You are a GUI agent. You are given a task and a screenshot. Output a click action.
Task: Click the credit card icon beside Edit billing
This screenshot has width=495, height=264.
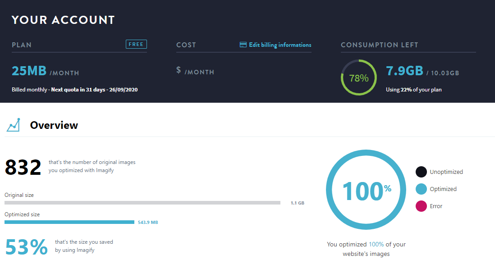click(243, 45)
